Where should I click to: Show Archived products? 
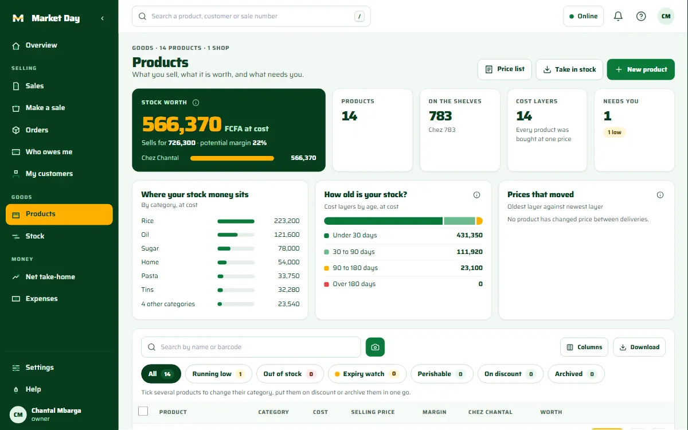coord(576,374)
